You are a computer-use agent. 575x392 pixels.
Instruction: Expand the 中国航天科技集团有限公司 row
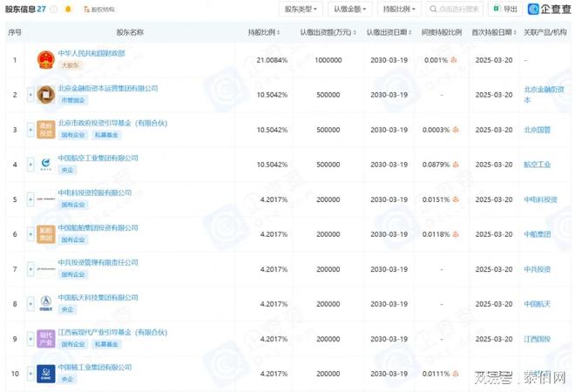pyautogui.click(x=30, y=304)
